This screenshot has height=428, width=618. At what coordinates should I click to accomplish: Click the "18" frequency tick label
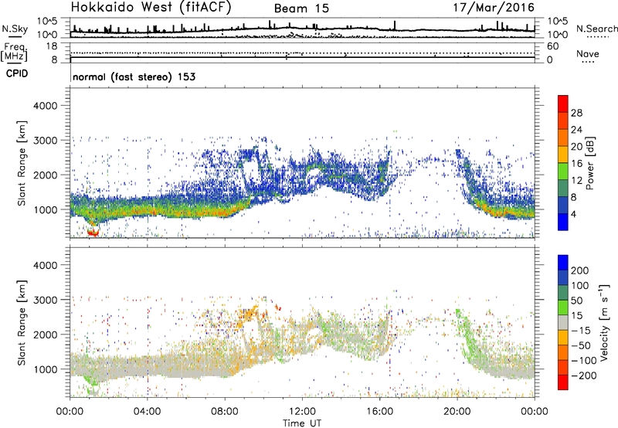(x=52, y=46)
